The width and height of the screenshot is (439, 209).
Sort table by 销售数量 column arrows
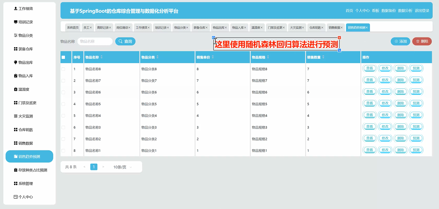323,57
